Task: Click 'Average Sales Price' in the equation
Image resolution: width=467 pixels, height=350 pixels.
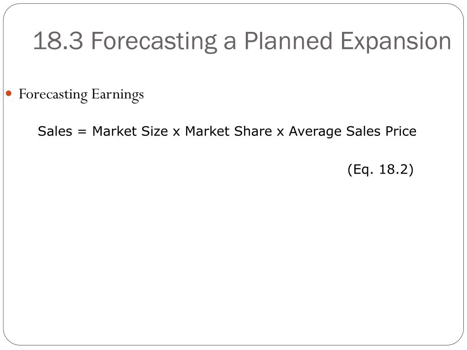Action: click(353, 132)
